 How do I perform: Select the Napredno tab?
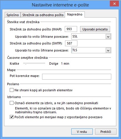[75, 14]
